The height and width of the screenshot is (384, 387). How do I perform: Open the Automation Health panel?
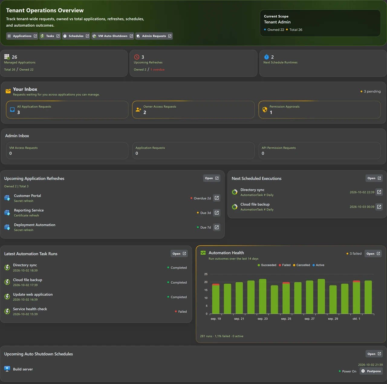[x=373, y=254]
